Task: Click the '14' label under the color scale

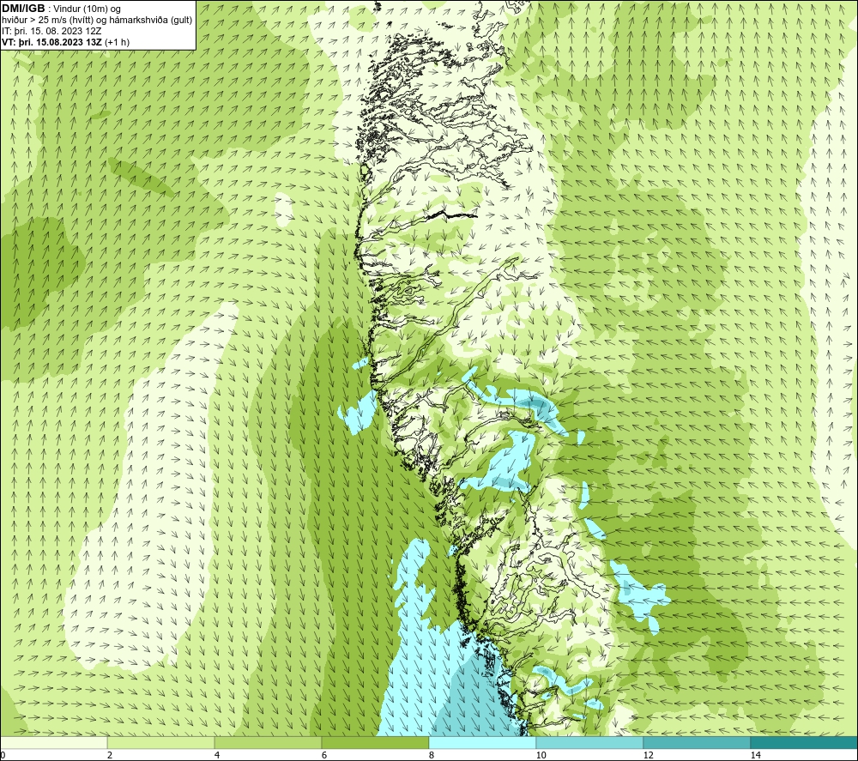Action: [756, 755]
